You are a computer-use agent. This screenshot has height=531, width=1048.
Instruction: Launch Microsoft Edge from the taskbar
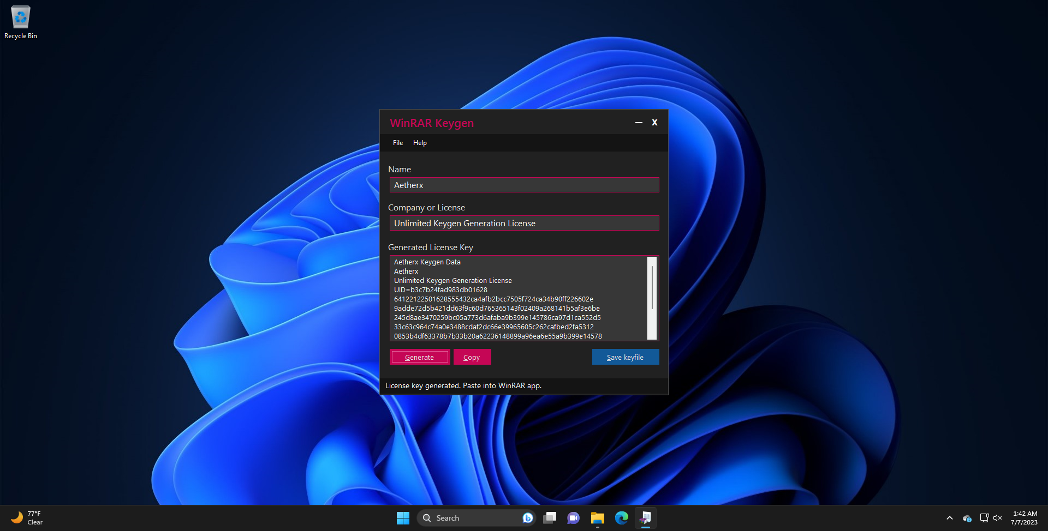621,518
